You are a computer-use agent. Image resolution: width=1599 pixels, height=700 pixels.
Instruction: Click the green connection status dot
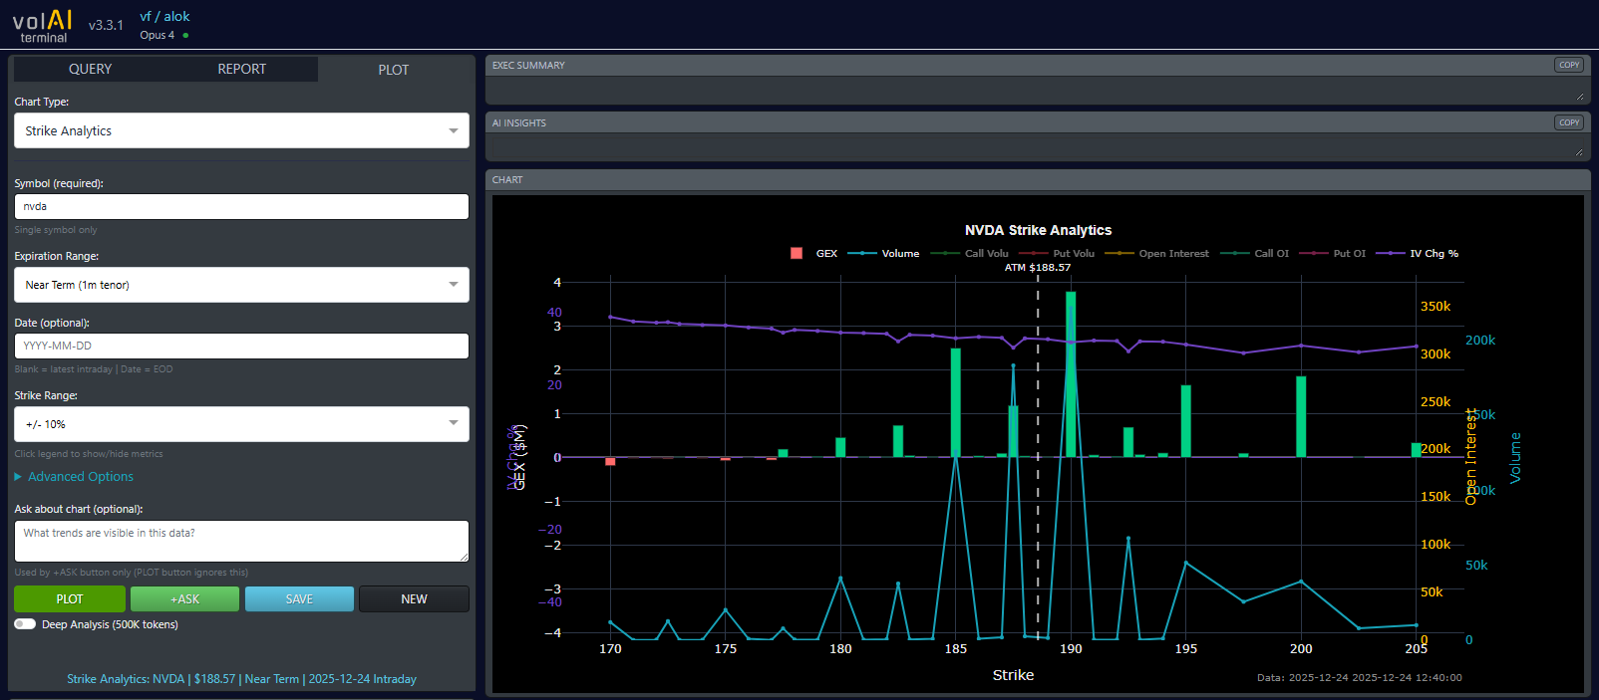point(185,35)
